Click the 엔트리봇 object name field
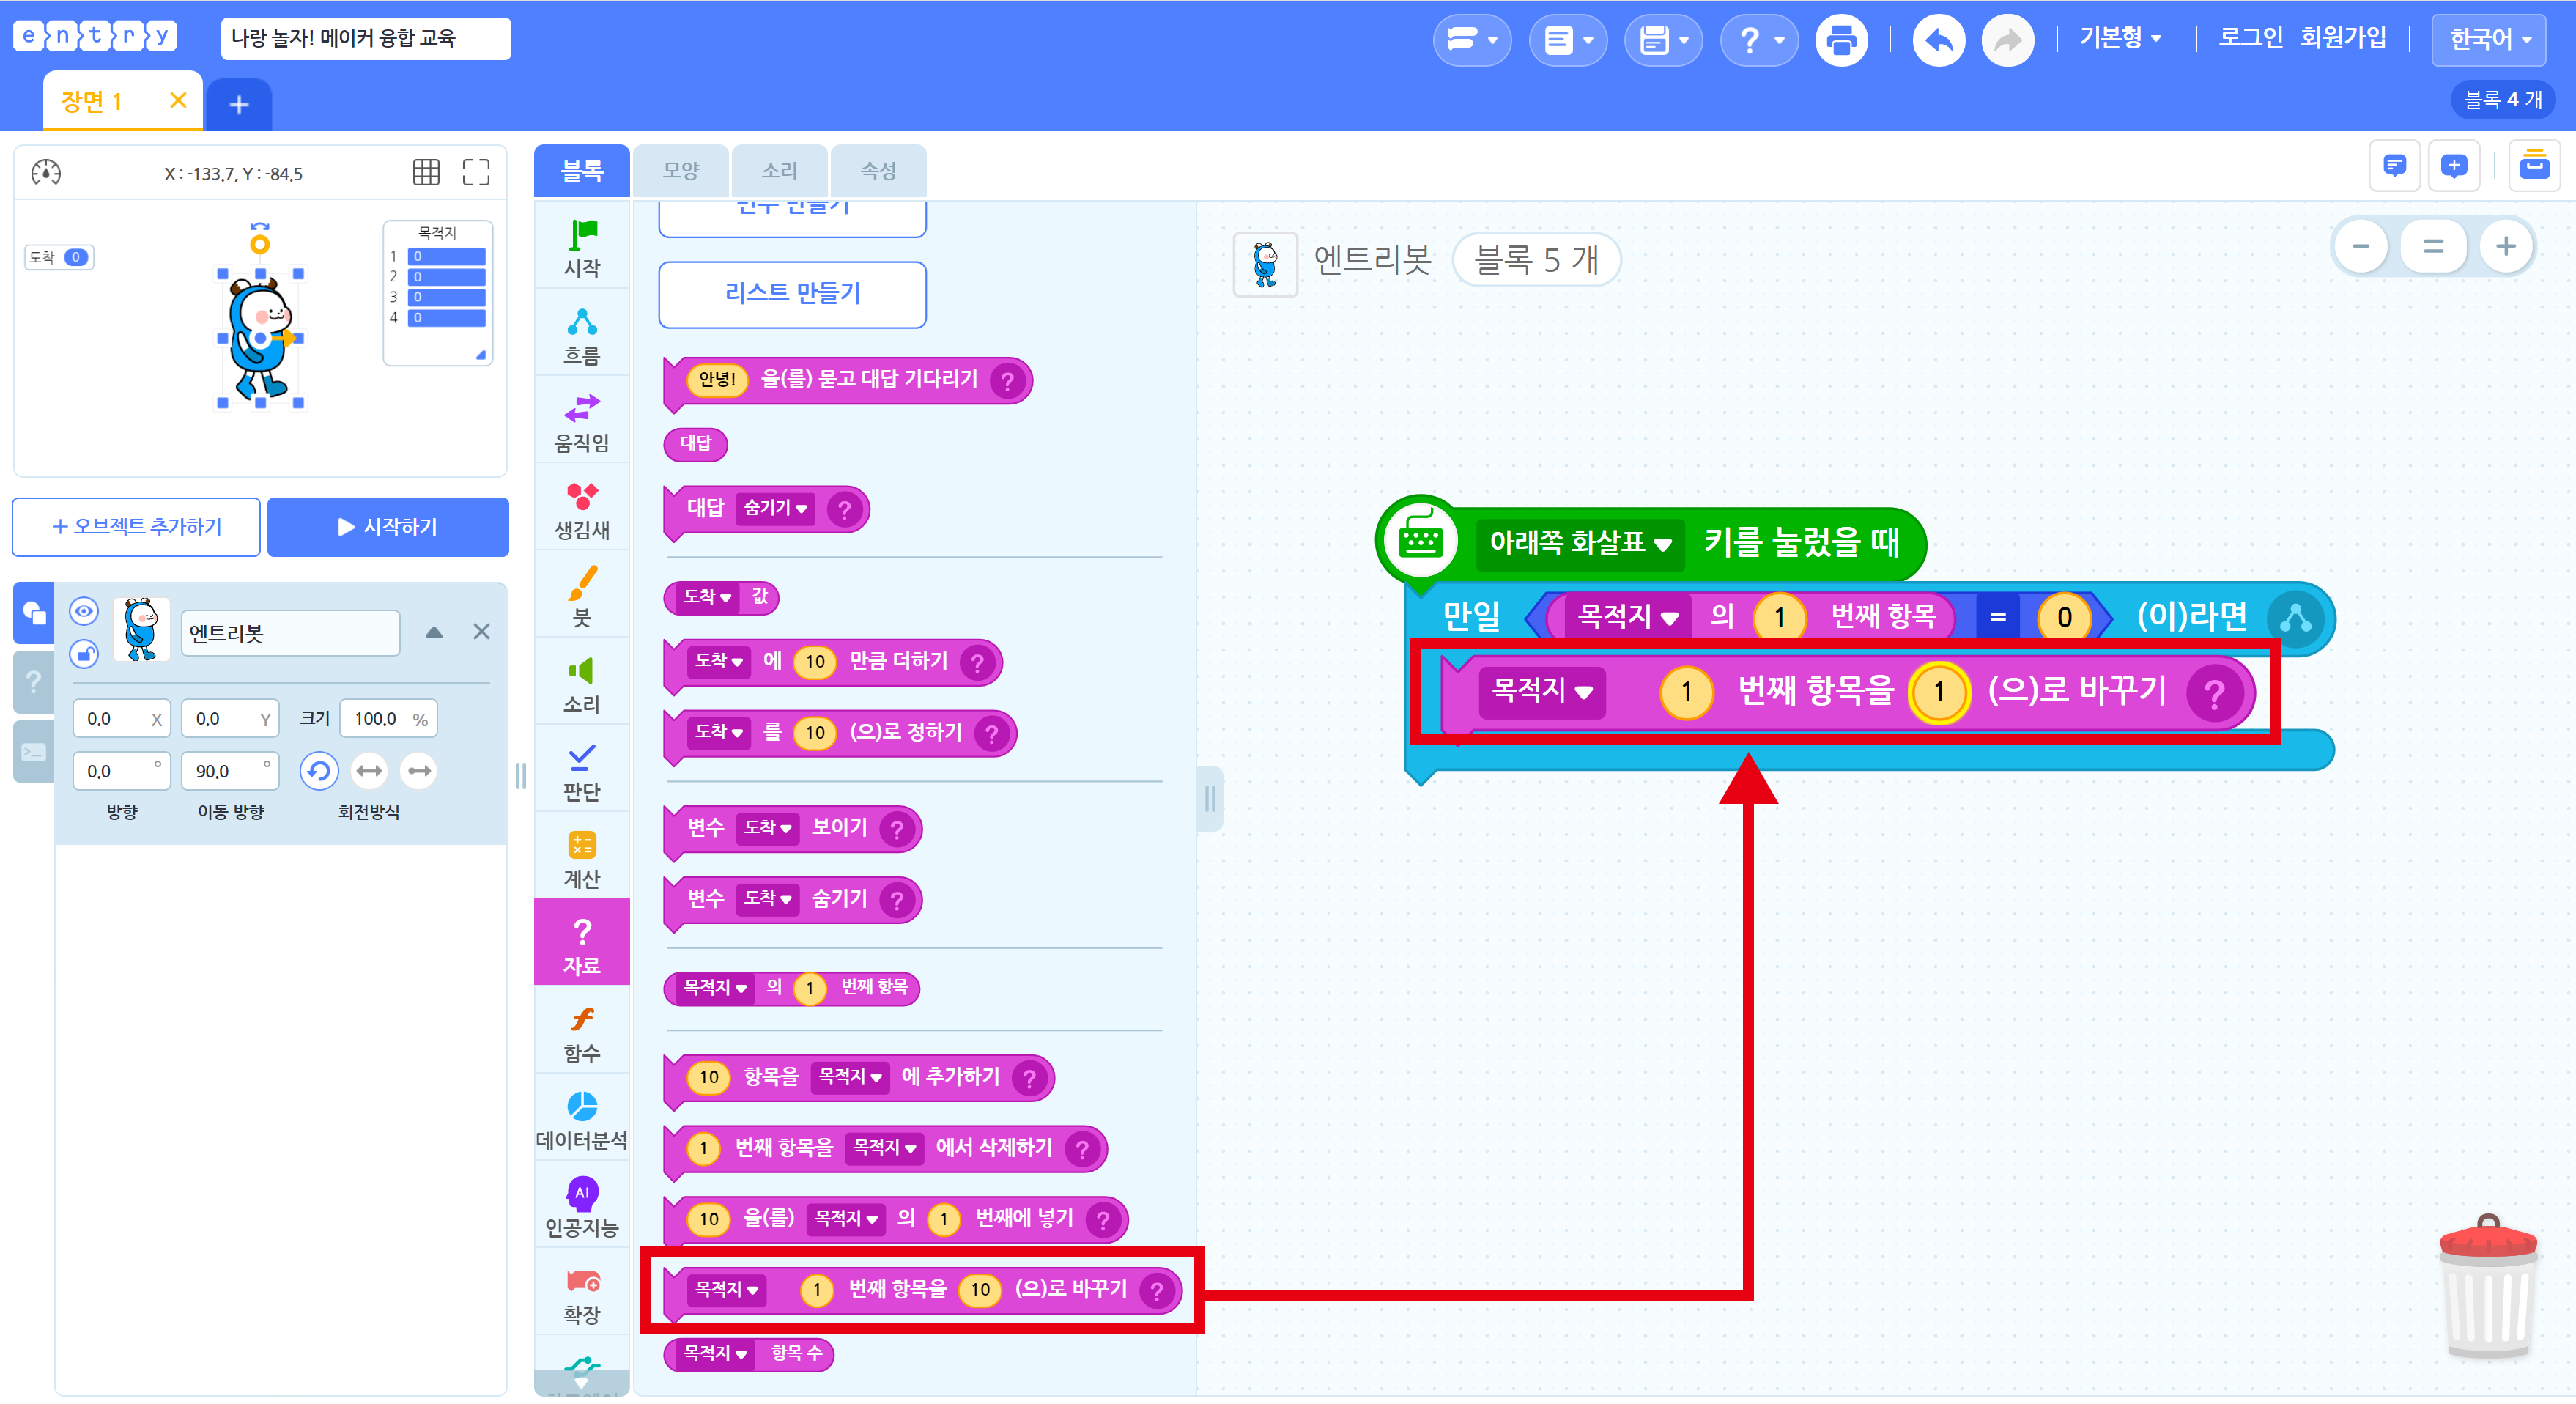Screen dimensions: 2576x1404 coord(290,633)
